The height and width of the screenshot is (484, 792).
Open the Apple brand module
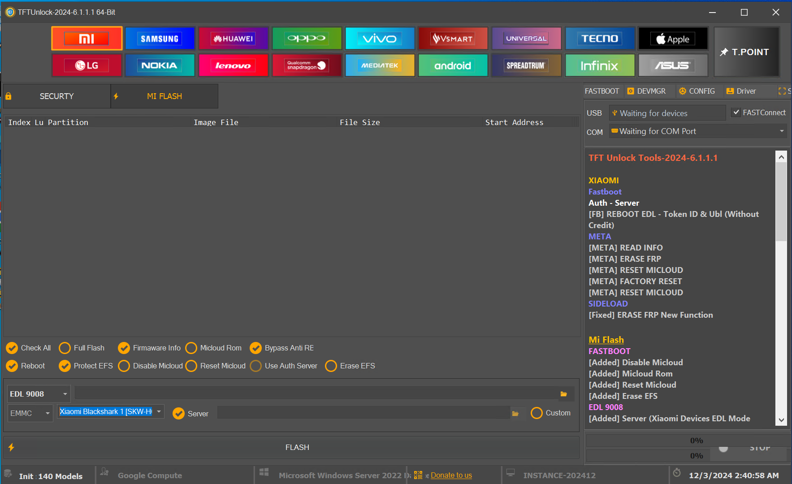click(x=672, y=39)
